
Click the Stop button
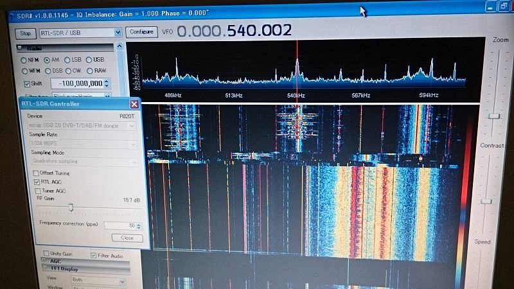[x=25, y=33]
